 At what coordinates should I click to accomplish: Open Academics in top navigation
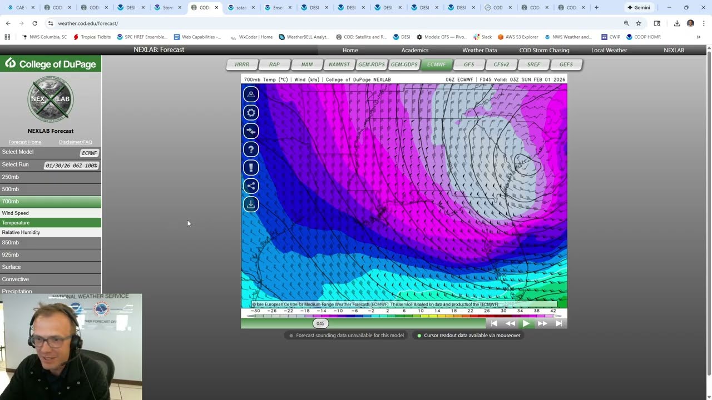[415, 50]
